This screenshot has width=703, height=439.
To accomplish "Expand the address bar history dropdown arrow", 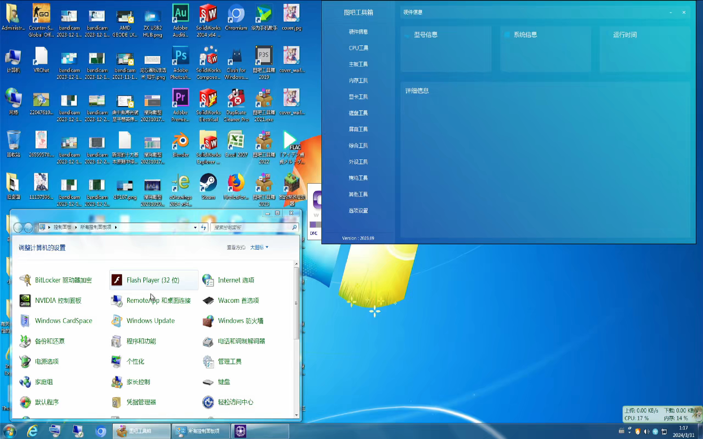I will [195, 227].
